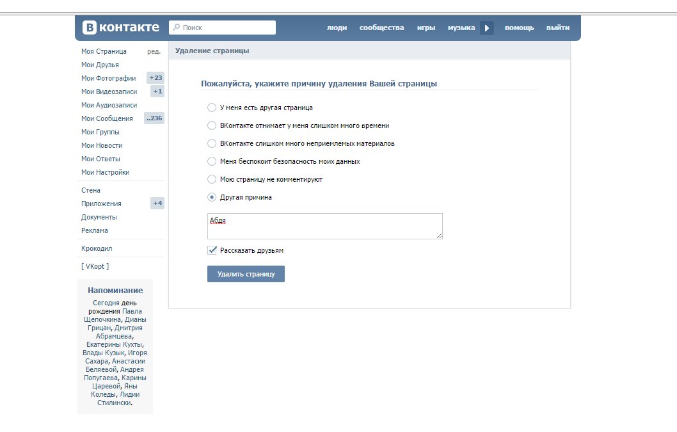
Task: Open 'Мои Настройки'
Action: tap(106, 172)
